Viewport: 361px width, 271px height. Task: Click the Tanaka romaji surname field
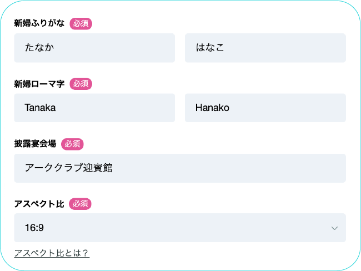tap(94, 108)
